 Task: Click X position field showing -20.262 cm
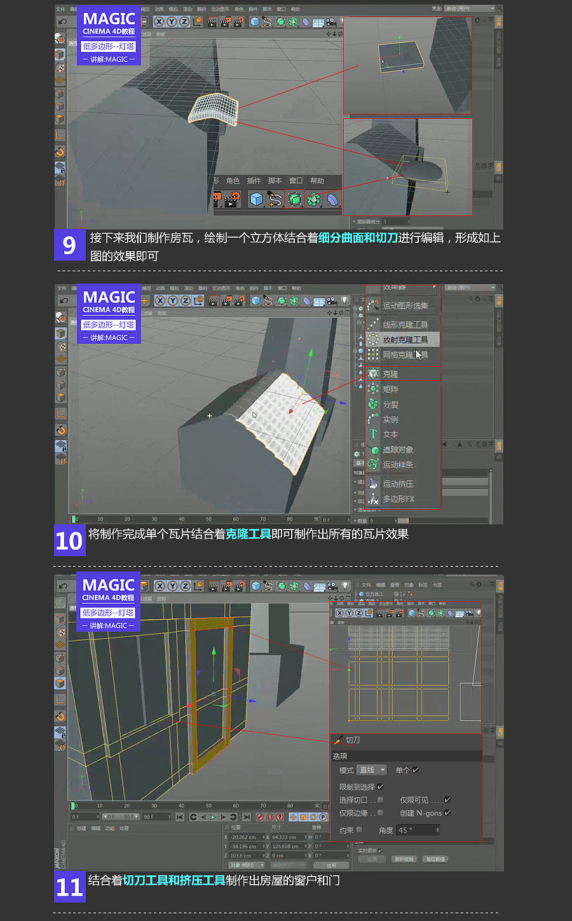click(245, 837)
